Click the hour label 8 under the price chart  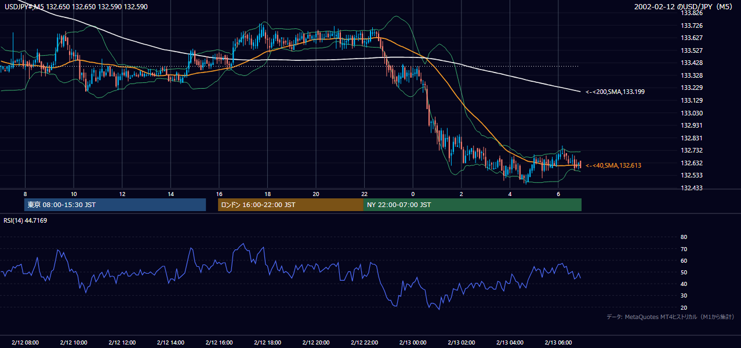coord(26,194)
